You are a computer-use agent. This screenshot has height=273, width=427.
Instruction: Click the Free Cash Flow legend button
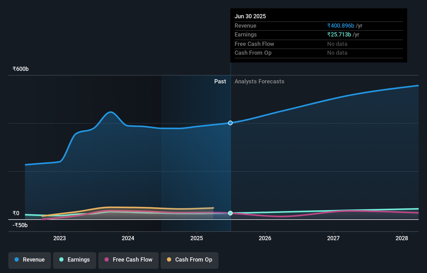[128, 260]
